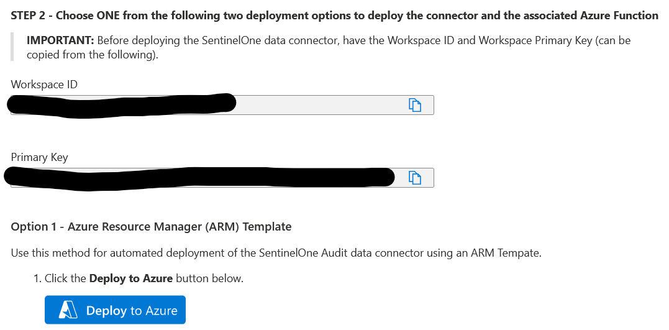Click the Deploy to Azure button
Viewport: 669px width, 330px height.
115,310
